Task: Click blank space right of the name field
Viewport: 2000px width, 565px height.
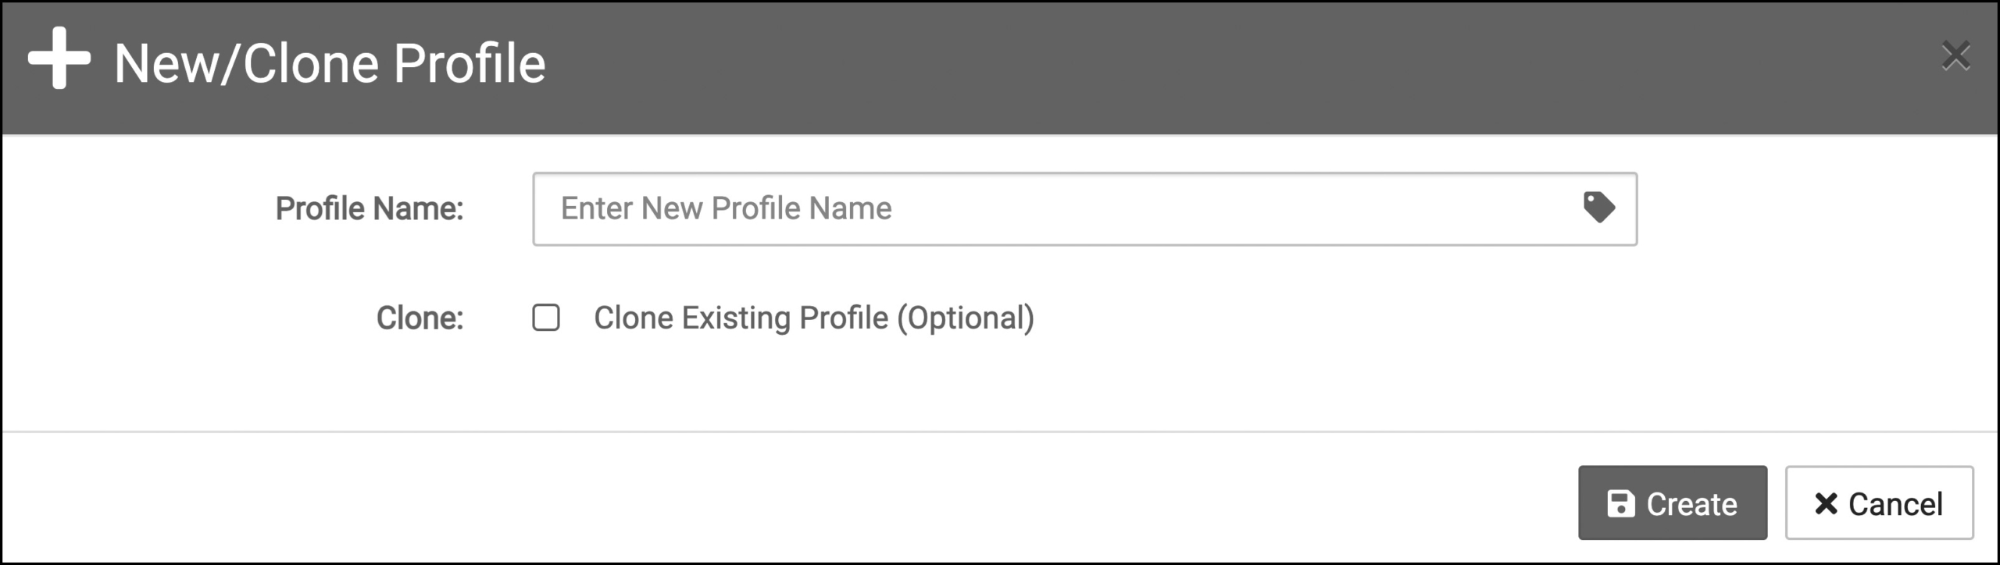Action: [x=1812, y=209]
